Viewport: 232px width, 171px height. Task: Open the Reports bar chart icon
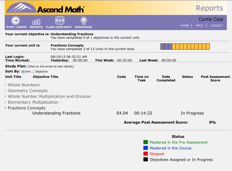tap(36, 21)
